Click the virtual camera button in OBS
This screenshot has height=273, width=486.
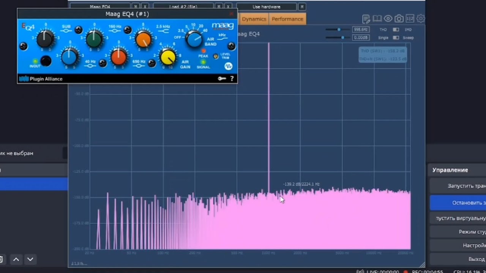(458, 218)
